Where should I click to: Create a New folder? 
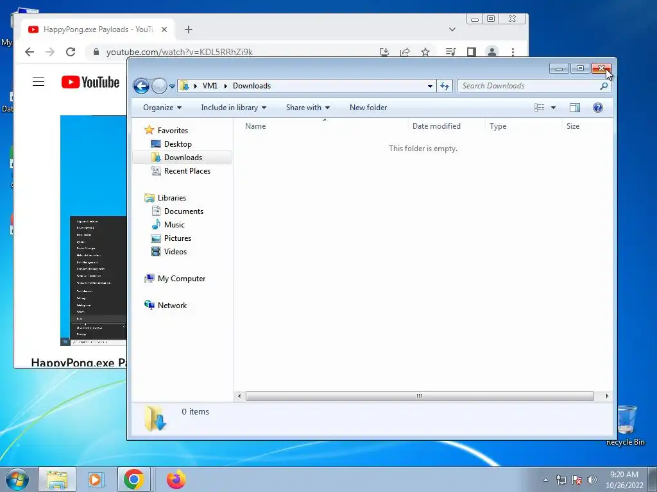(368, 108)
